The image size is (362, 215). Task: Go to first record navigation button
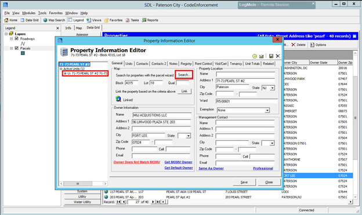[118, 202]
